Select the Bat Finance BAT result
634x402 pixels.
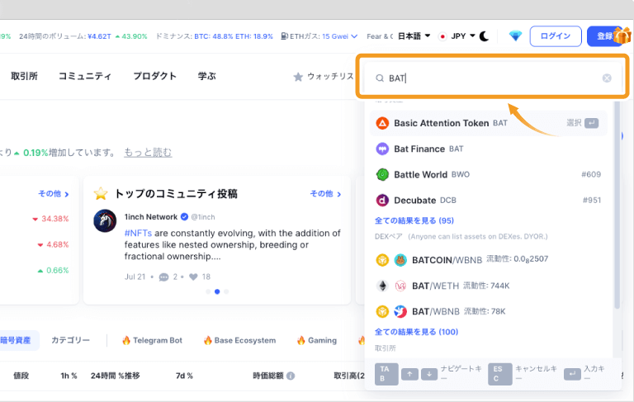click(489, 149)
